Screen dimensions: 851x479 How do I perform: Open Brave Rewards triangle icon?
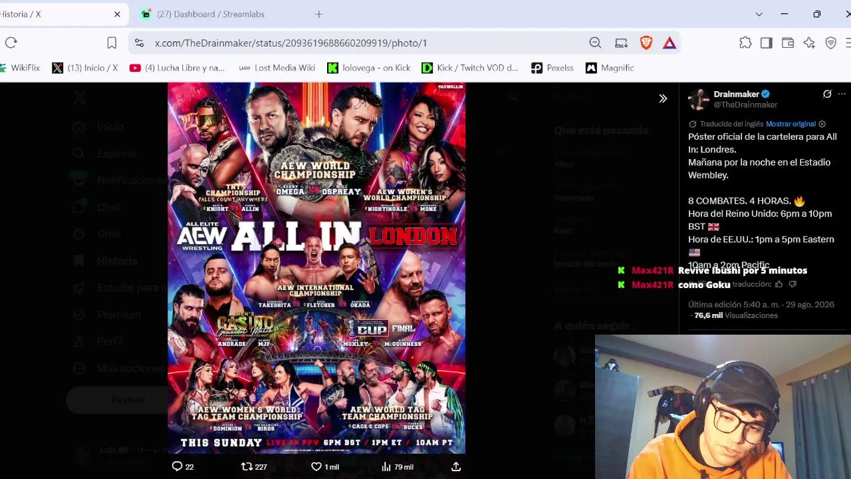669,43
